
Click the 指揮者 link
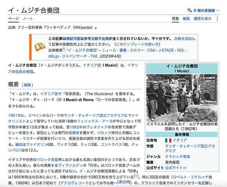pos(74,133)
